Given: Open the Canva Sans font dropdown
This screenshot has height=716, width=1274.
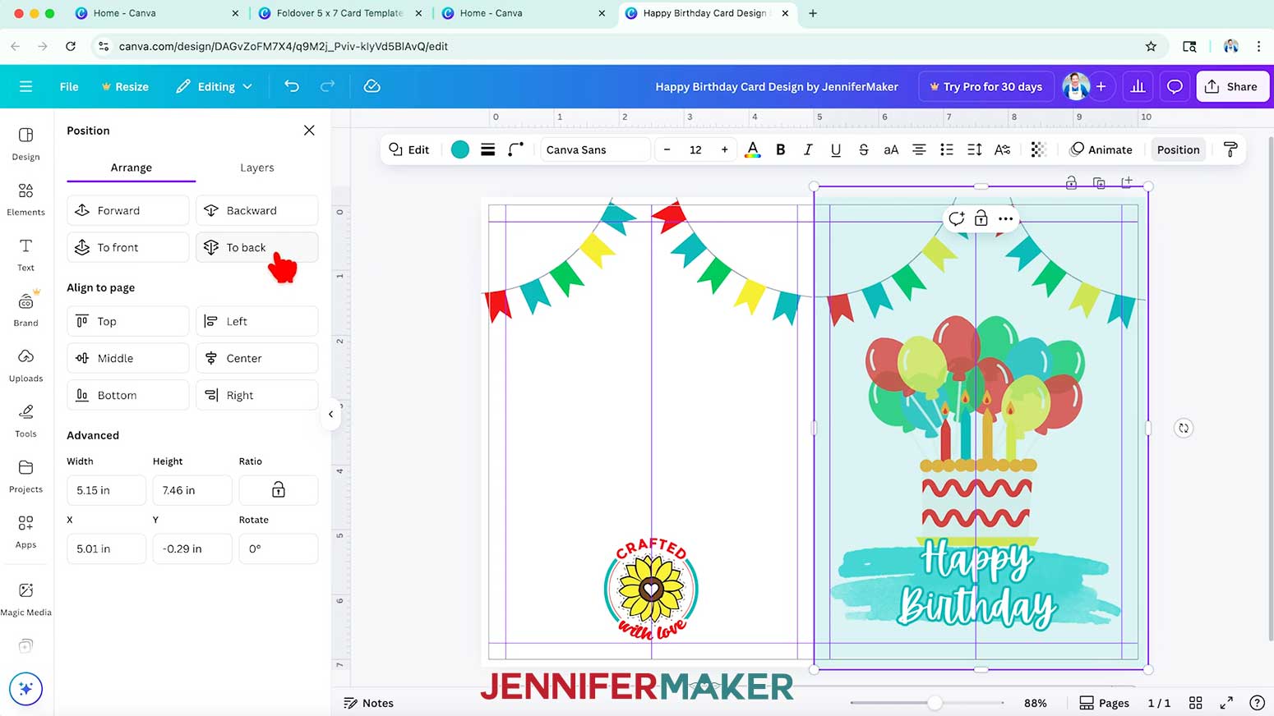Looking at the screenshot, I should 595,149.
